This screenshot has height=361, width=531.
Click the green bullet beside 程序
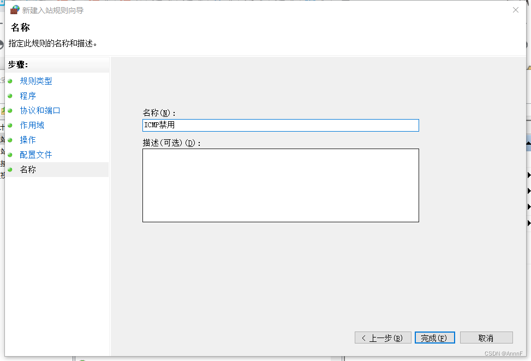[10, 96]
